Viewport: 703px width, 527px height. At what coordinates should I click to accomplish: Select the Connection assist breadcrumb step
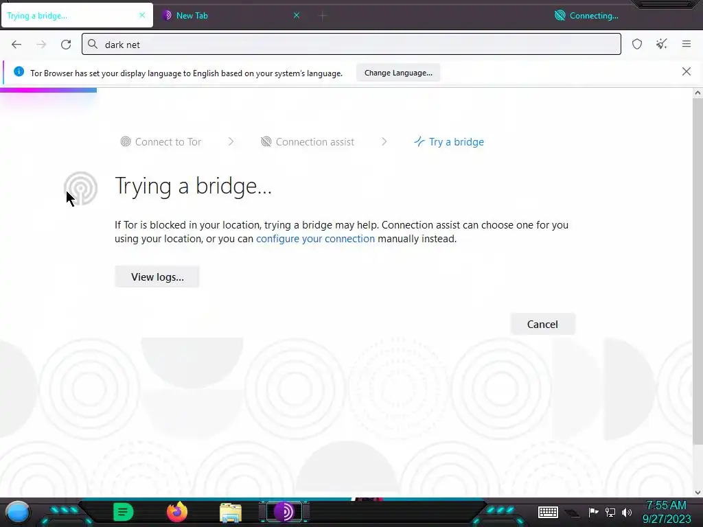[308, 141]
